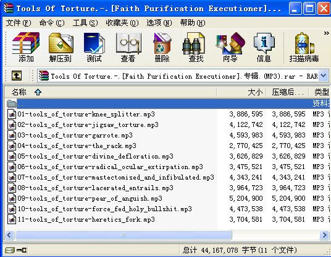Image resolution: width=331 pixels, height=257 pixels.
Task: Click the password key icon in status bar
Action: pos(22,250)
